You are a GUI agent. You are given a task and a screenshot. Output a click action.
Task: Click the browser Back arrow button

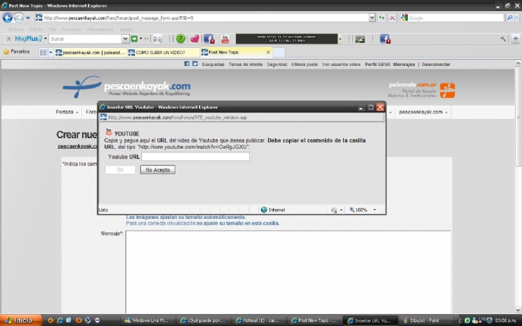click(8, 17)
